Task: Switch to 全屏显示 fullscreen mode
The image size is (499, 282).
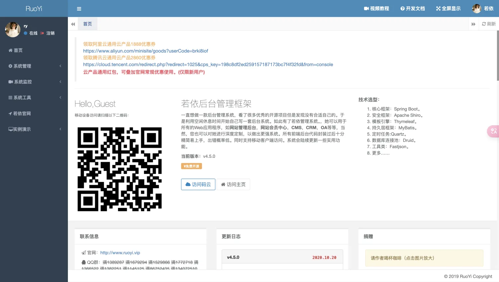Action: tap(448, 9)
